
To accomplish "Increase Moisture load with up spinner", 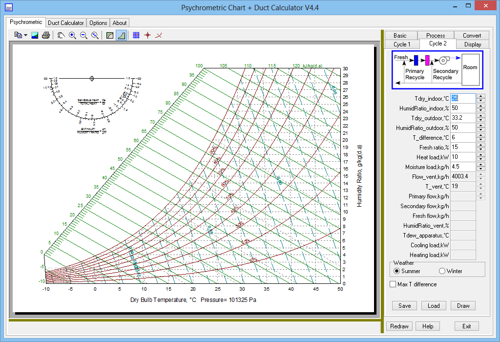I will click(x=481, y=165).
